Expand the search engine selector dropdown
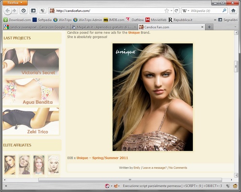Screen dimensions: 241x192 [186, 11]
